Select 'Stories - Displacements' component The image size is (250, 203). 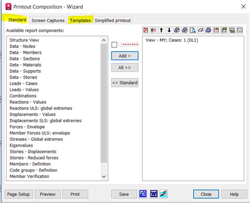point(33,151)
